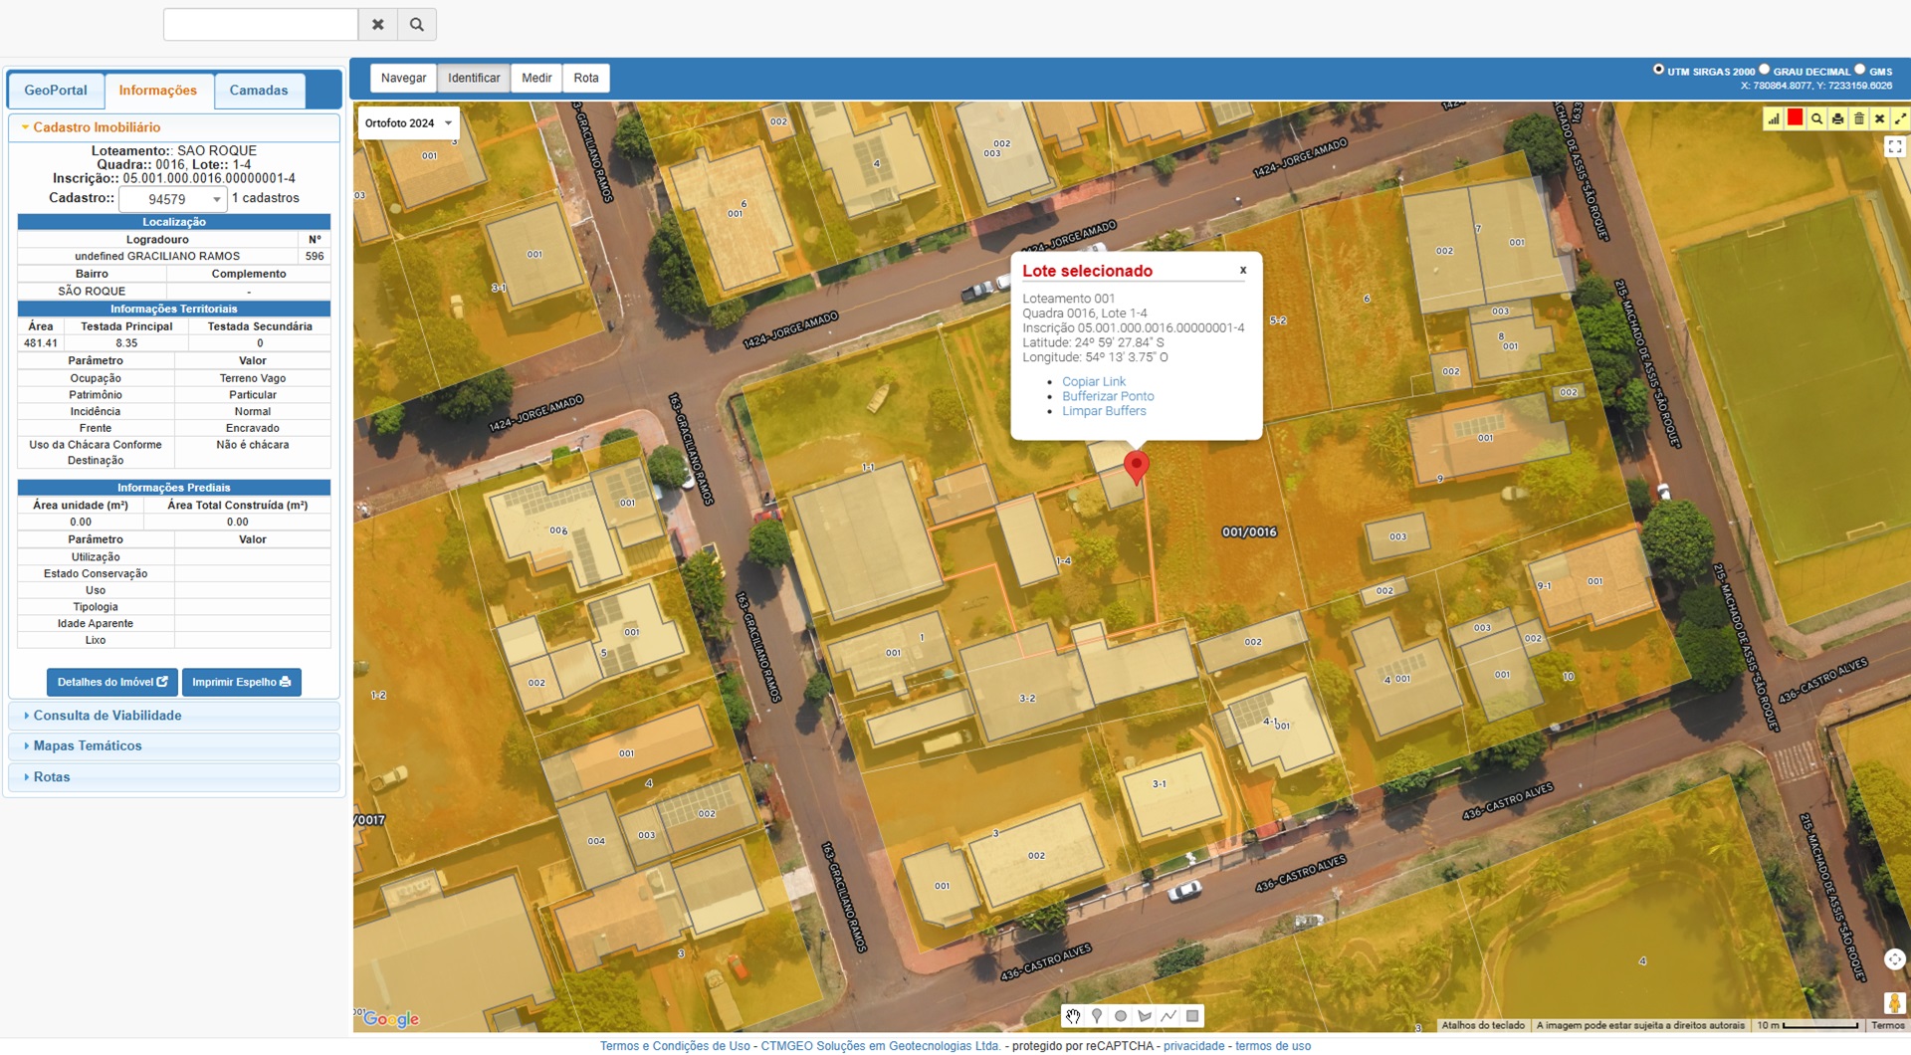Open Detalhes do Imóvel
Screen dimensions: 1911x1055
[112, 683]
